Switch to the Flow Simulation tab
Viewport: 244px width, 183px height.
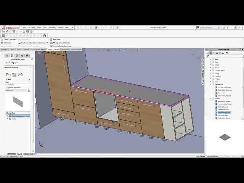pyautogui.click(x=76, y=50)
